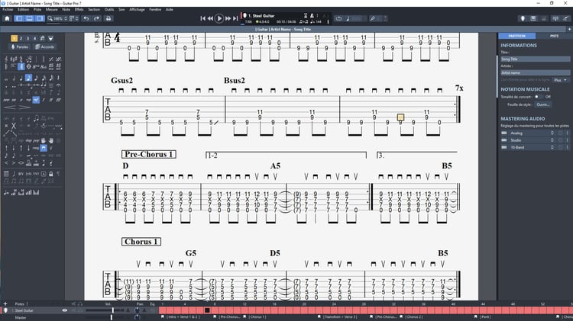Jump to the beginning of the score
Screen dimensions: 573x321
coord(202,18)
